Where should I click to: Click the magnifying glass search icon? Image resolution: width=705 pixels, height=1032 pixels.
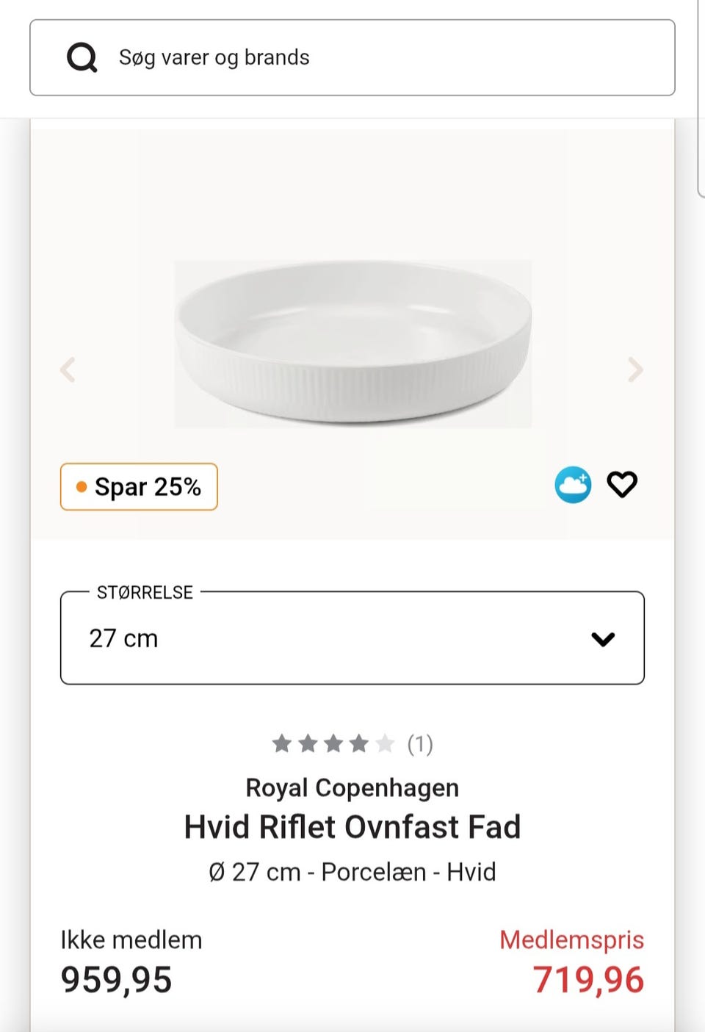(82, 57)
